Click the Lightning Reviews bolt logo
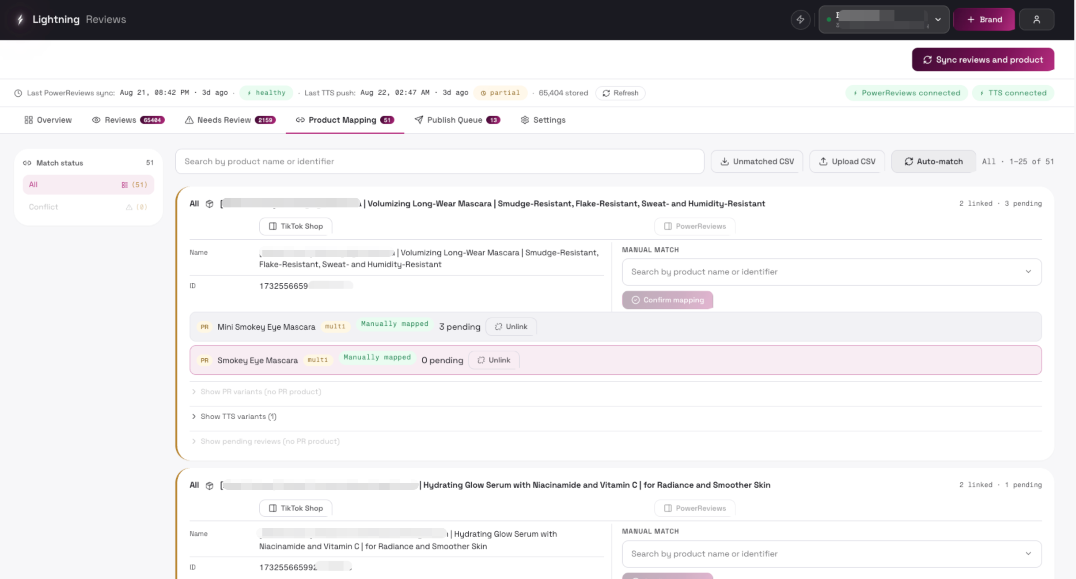1076x579 pixels. [x=20, y=19]
